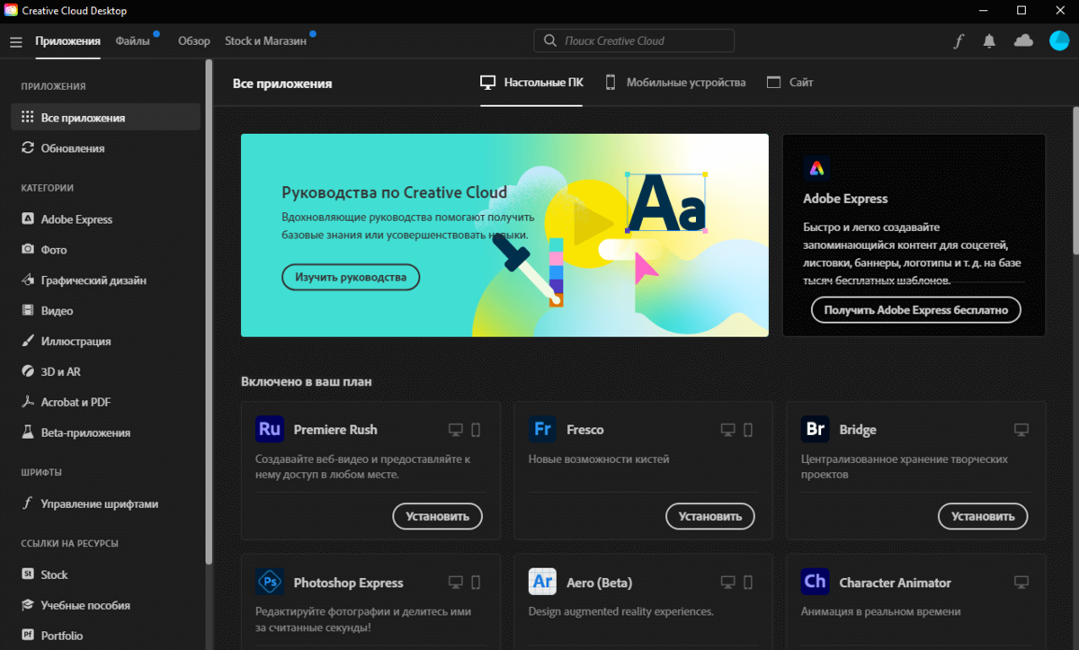Open the hamburger menu
This screenshot has width=1079, height=650.
[x=15, y=41]
